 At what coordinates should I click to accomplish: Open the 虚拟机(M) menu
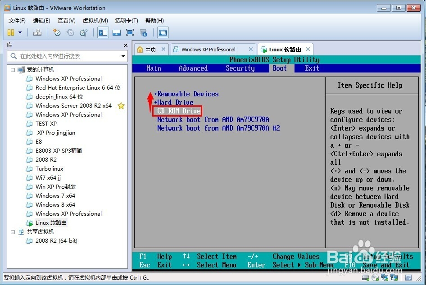(95, 21)
